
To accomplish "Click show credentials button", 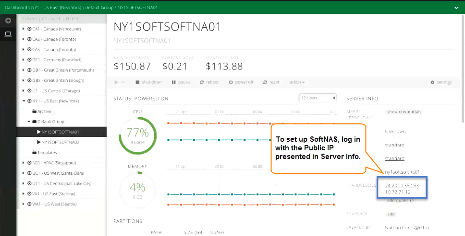I will [x=404, y=112].
